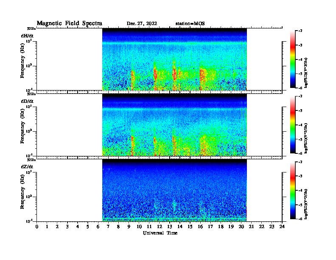The width and height of the screenshot is (336, 260).
Task: Click hour 12 on the time axis
Action: (x=159, y=227)
